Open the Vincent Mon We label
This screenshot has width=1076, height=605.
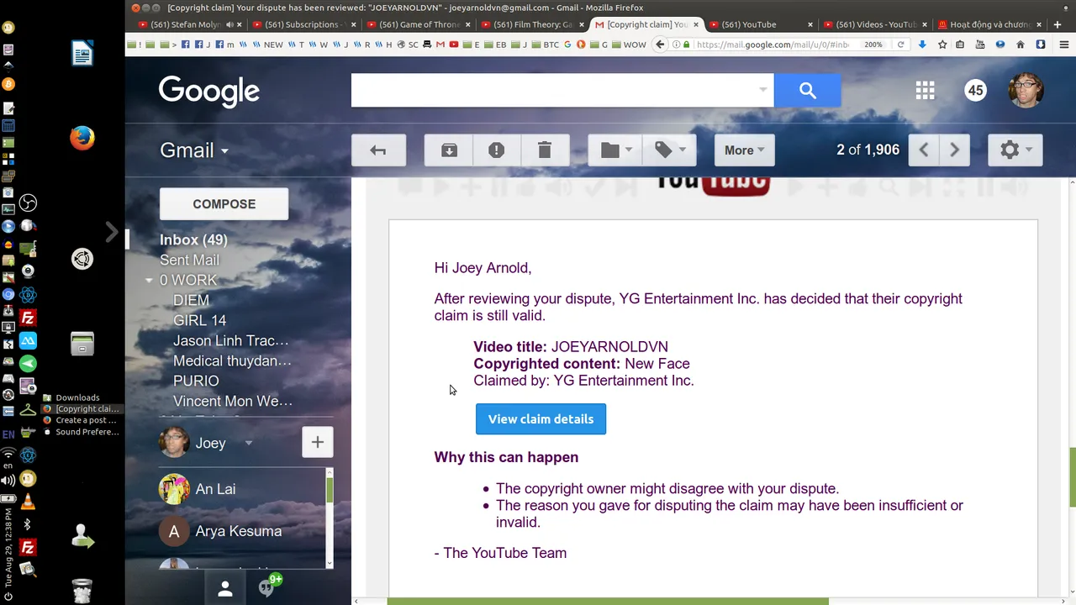point(233,401)
